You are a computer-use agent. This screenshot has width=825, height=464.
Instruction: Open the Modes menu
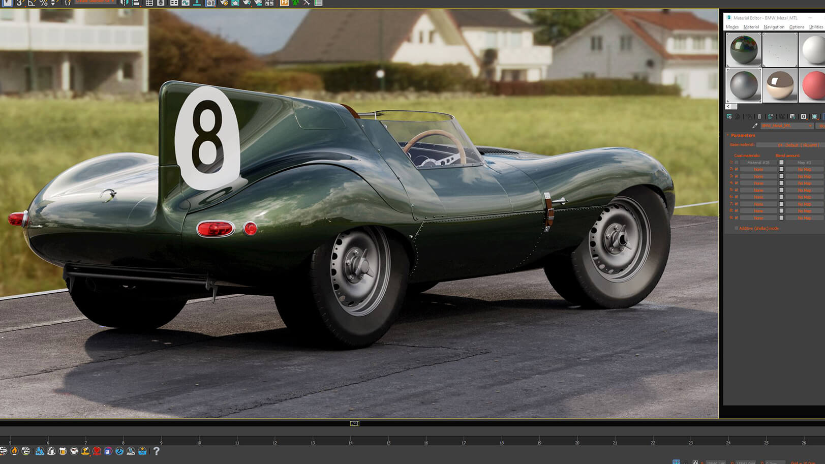coord(732,27)
